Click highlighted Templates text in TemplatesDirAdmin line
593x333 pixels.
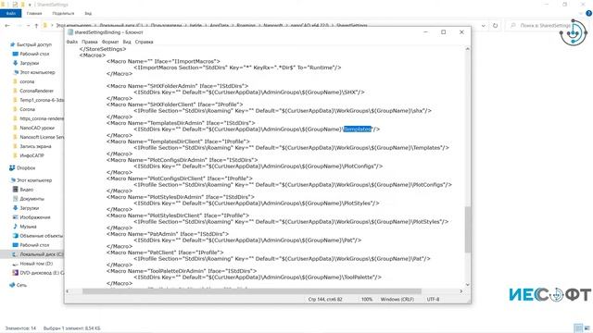(x=358, y=129)
